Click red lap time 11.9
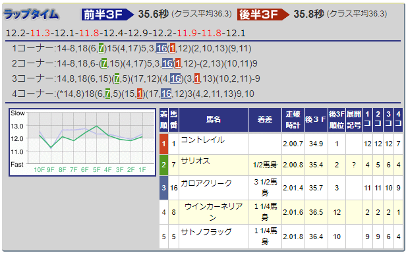Viewport: 406px width, 253px height. tap(187, 33)
